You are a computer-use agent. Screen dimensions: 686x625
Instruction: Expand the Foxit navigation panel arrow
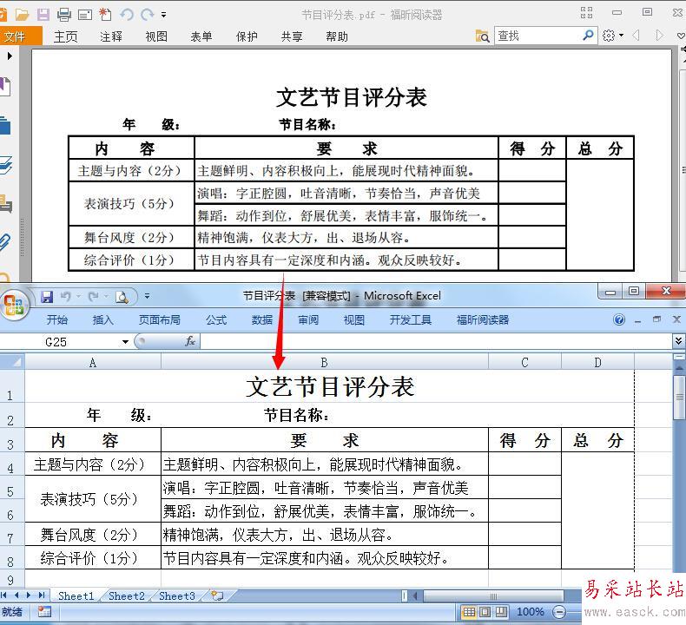click(10, 56)
